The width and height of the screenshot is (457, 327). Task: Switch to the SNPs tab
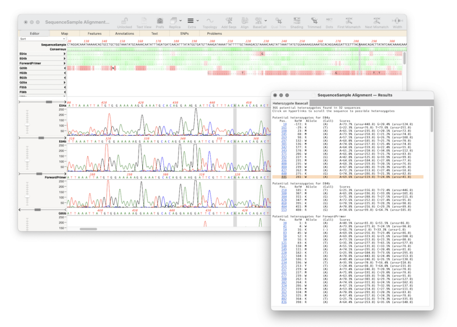[x=184, y=33]
